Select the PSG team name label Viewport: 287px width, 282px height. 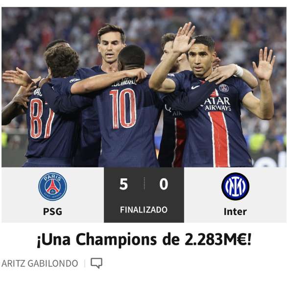pyautogui.click(x=52, y=211)
